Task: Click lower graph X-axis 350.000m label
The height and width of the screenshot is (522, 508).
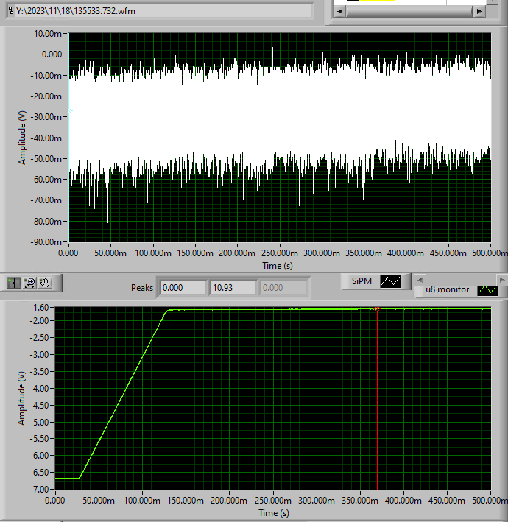Action: pos(360,501)
